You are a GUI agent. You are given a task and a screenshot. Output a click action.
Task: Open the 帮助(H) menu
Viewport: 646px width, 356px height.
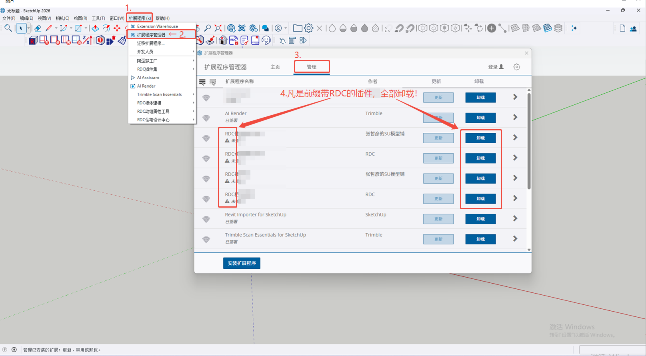(162, 18)
